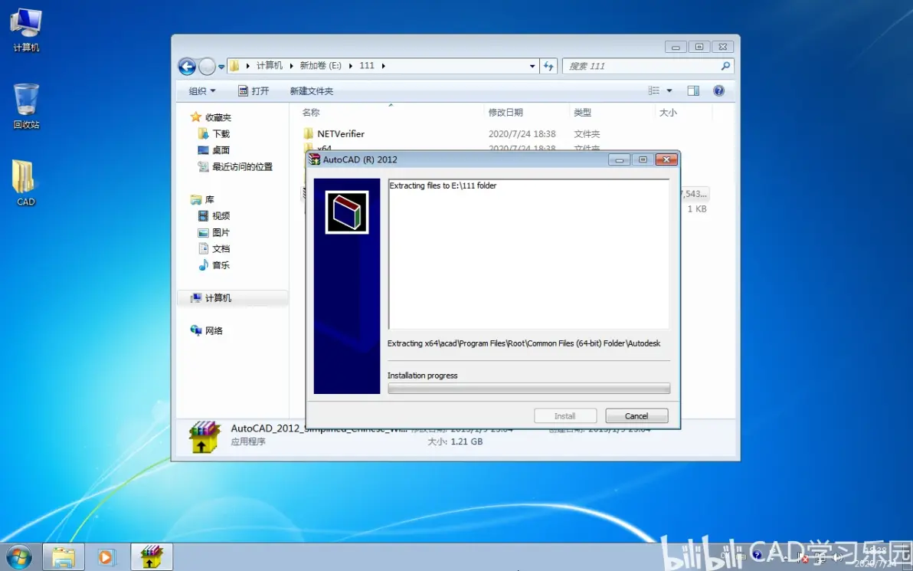Open Explorer help question mark icon
This screenshot has height=571, width=913.
(718, 90)
